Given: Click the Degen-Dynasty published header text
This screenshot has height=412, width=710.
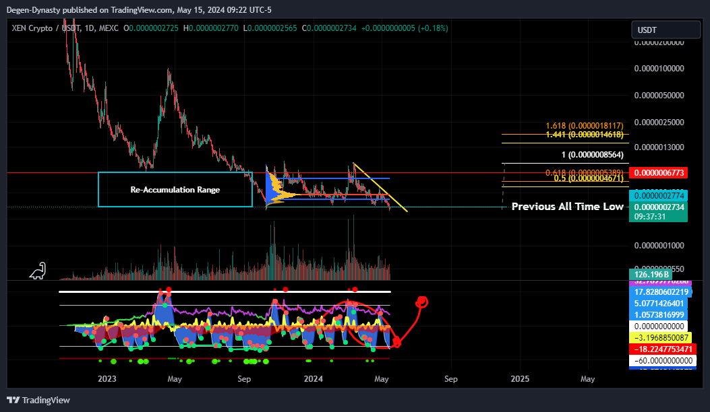Looking at the screenshot, I should 139,10.
